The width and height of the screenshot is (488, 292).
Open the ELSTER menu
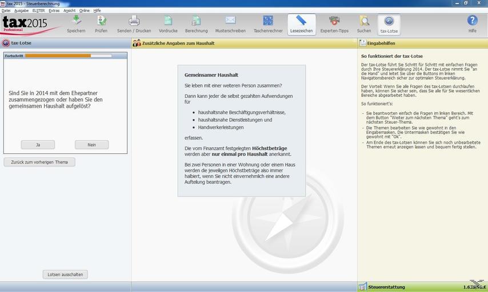pyautogui.click(x=38, y=10)
